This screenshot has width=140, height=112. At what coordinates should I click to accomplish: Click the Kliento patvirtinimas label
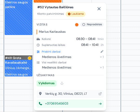51,14
